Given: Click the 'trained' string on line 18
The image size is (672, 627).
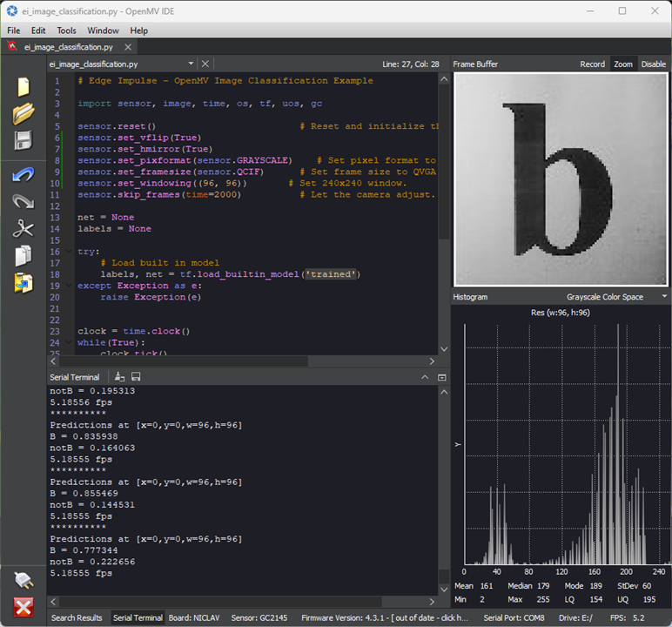Looking at the screenshot, I should 331,274.
